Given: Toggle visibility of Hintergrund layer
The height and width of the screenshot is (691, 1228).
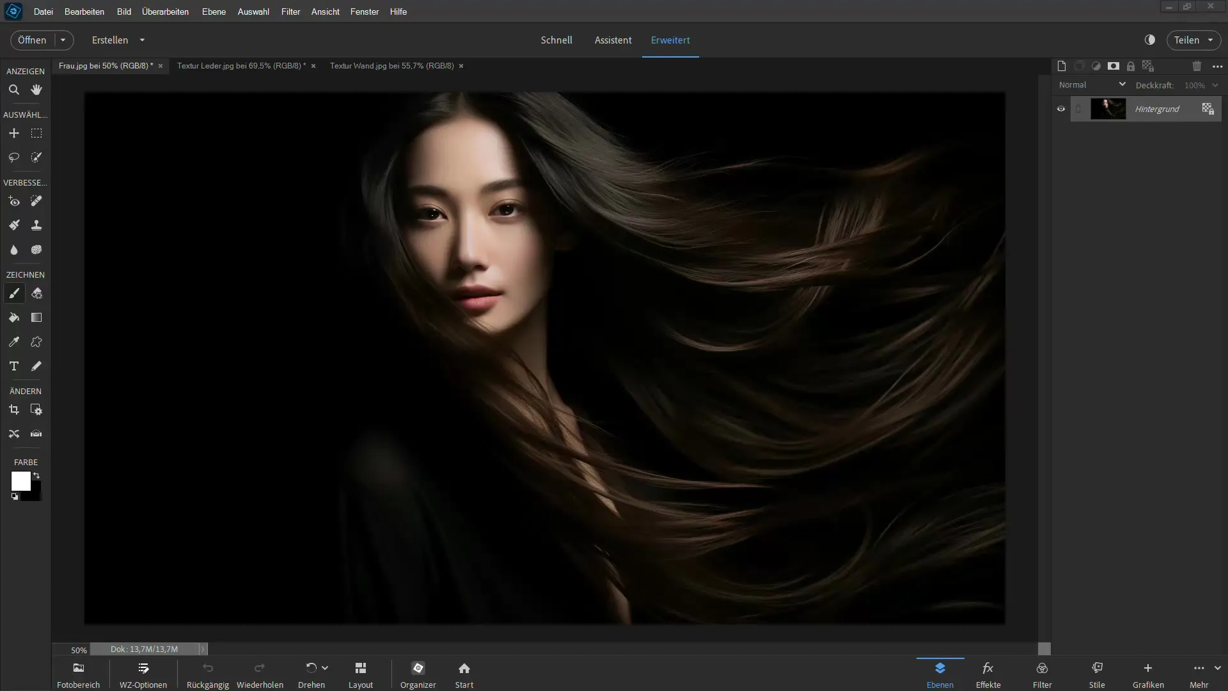Looking at the screenshot, I should 1061,108.
